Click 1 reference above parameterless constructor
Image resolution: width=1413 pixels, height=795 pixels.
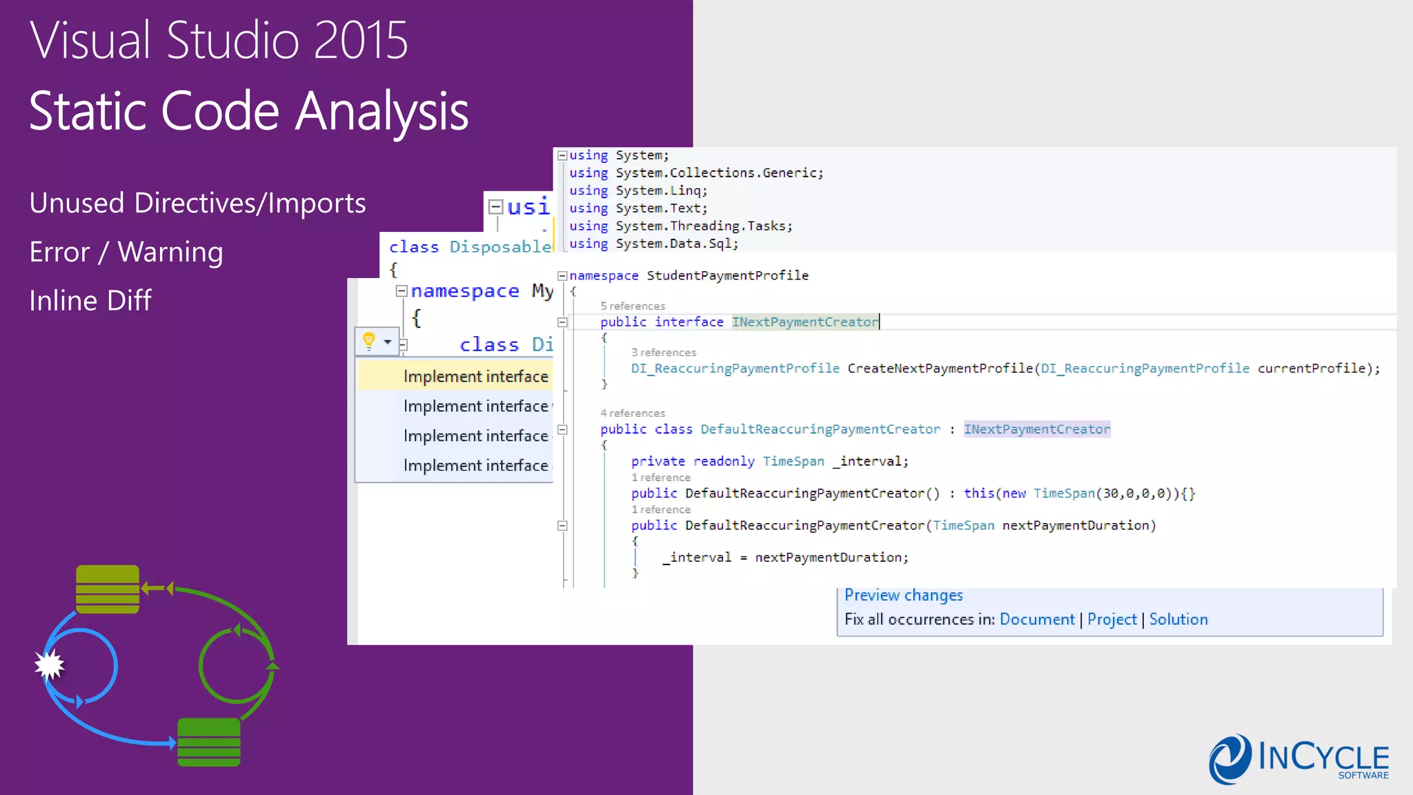661,478
